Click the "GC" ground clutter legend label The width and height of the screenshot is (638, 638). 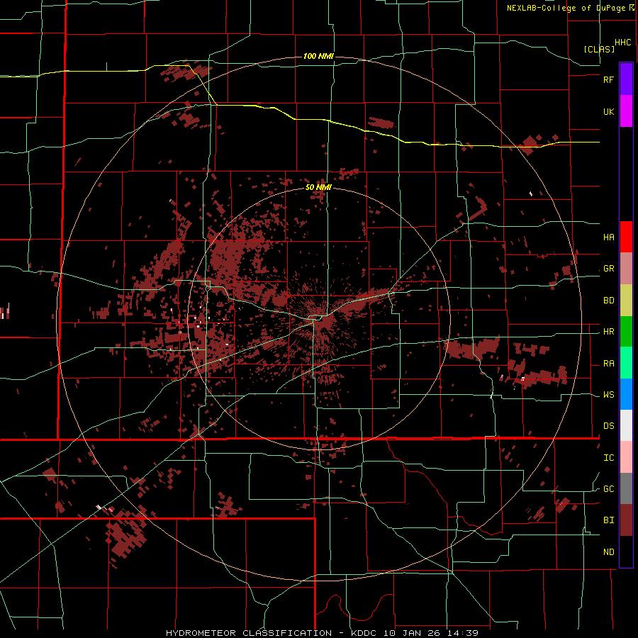(608, 489)
